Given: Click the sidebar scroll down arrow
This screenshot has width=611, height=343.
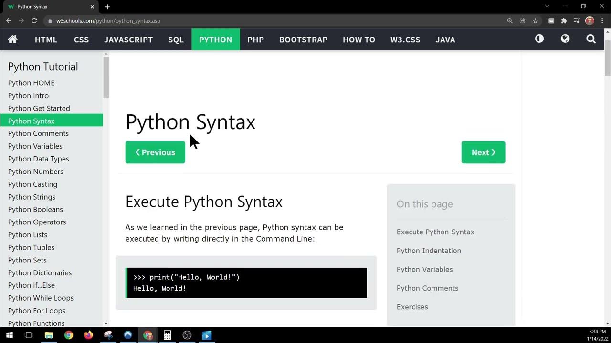Looking at the screenshot, I should tap(106, 323).
